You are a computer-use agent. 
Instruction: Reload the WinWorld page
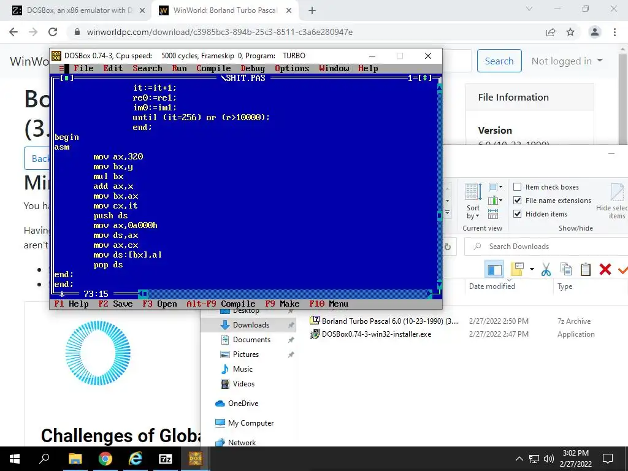pos(53,32)
